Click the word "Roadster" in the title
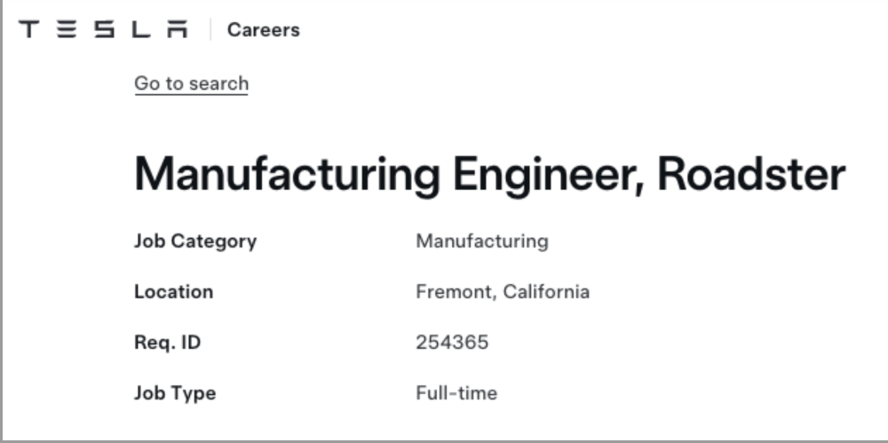This screenshot has height=443, width=888. (x=751, y=175)
